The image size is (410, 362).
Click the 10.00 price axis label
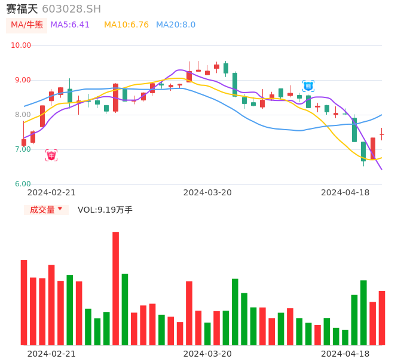[21, 45]
